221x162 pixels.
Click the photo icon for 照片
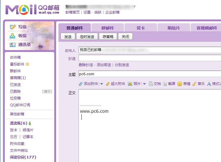[130, 84]
